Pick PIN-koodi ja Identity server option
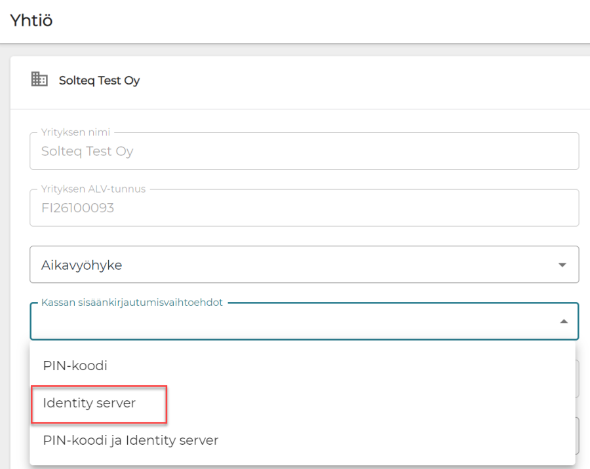The image size is (590, 469). coord(130,440)
